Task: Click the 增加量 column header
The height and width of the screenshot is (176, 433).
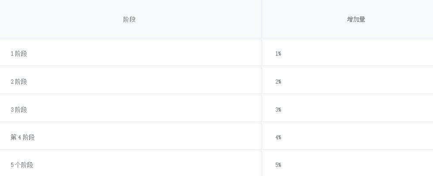Action: [356, 19]
